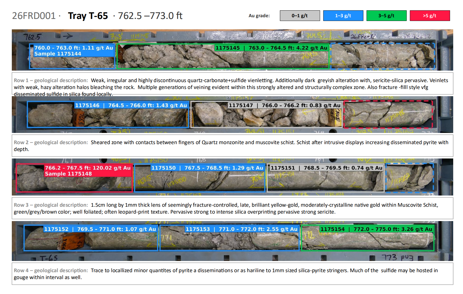Select the 1175153 label reading 2.55 g/t Au
463x294 pixels.
(241, 229)
